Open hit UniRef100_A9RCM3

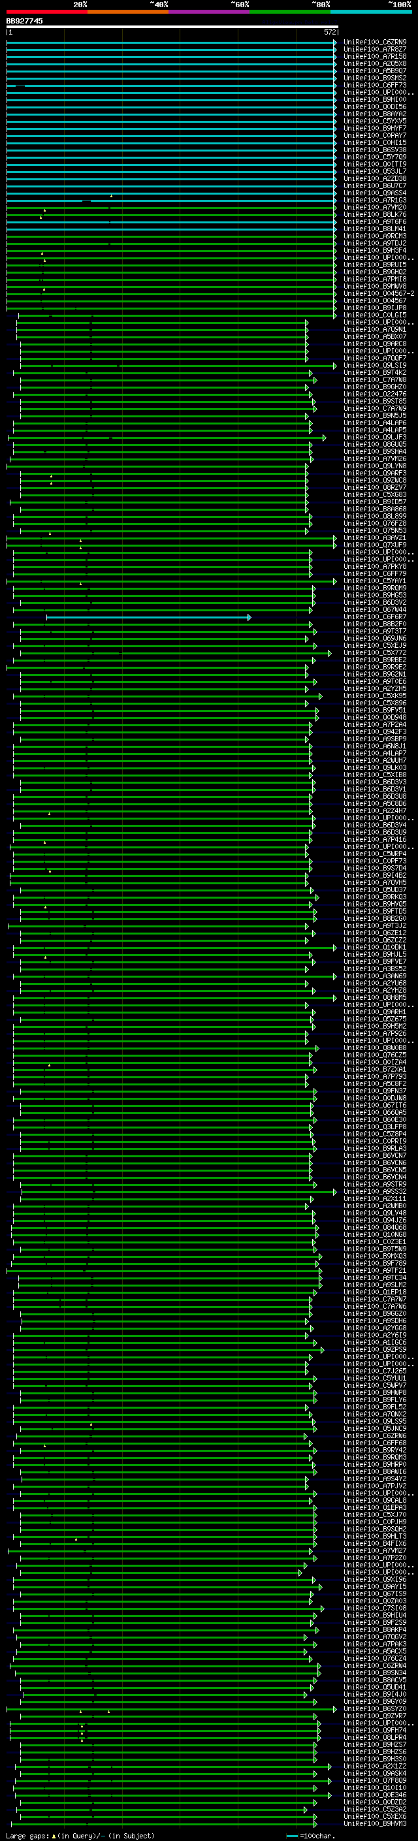click(x=375, y=236)
